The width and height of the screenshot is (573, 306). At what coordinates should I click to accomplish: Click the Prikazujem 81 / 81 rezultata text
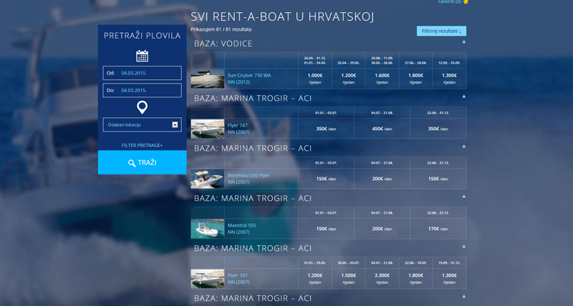pyautogui.click(x=221, y=29)
